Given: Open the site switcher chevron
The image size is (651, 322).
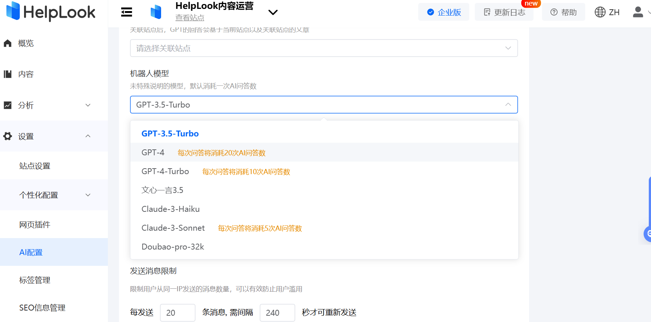Looking at the screenshot, I should click(x=273, y=12).
